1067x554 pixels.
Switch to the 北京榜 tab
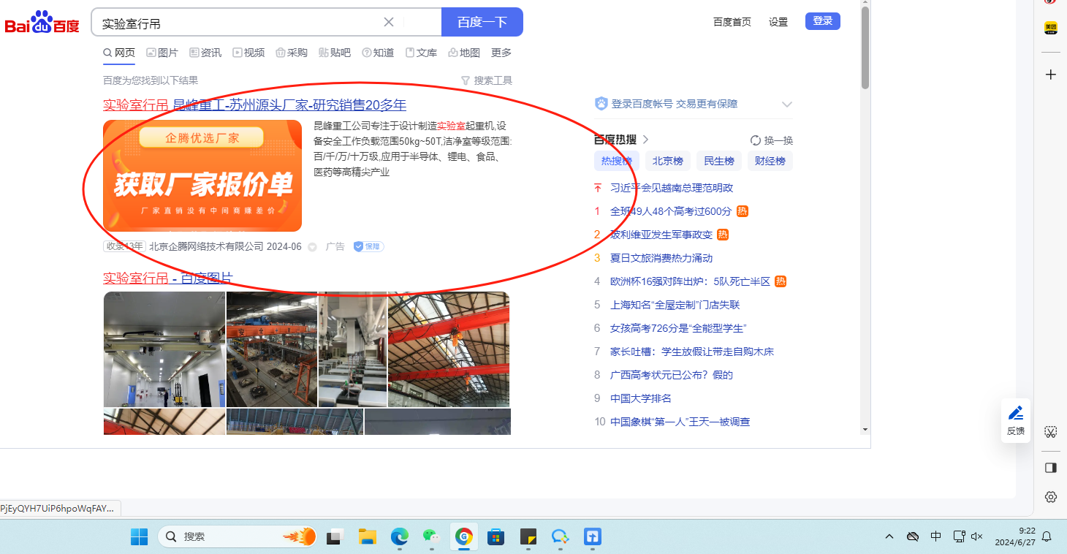coord(668,161)
